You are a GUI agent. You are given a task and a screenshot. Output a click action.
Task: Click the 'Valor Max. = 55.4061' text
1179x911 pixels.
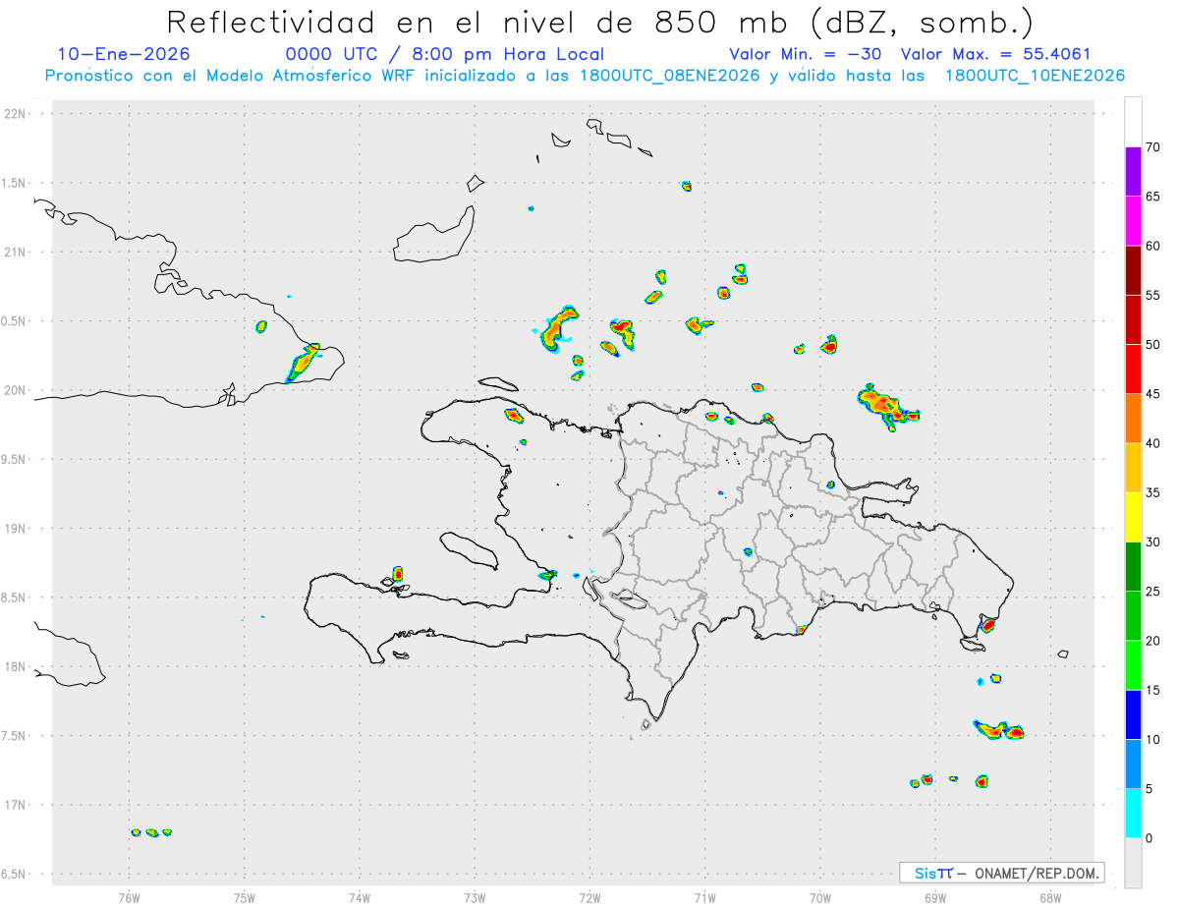tap(995, 54)
